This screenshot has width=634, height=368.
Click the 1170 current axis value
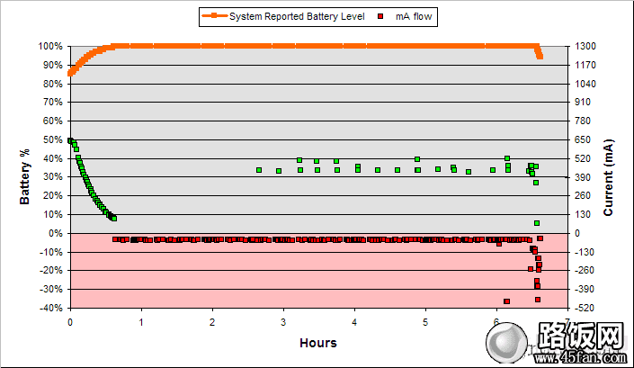(x=585, y=65)
